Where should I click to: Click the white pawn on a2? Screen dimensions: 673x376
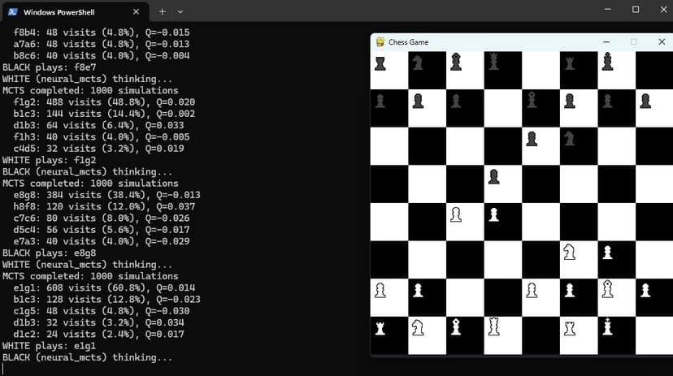click(380, 290)
